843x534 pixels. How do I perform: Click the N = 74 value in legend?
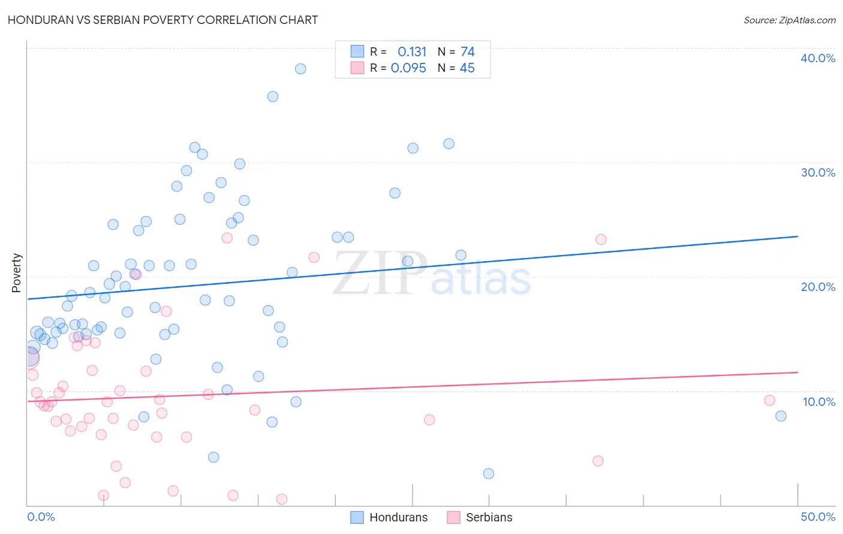(456, 51)
